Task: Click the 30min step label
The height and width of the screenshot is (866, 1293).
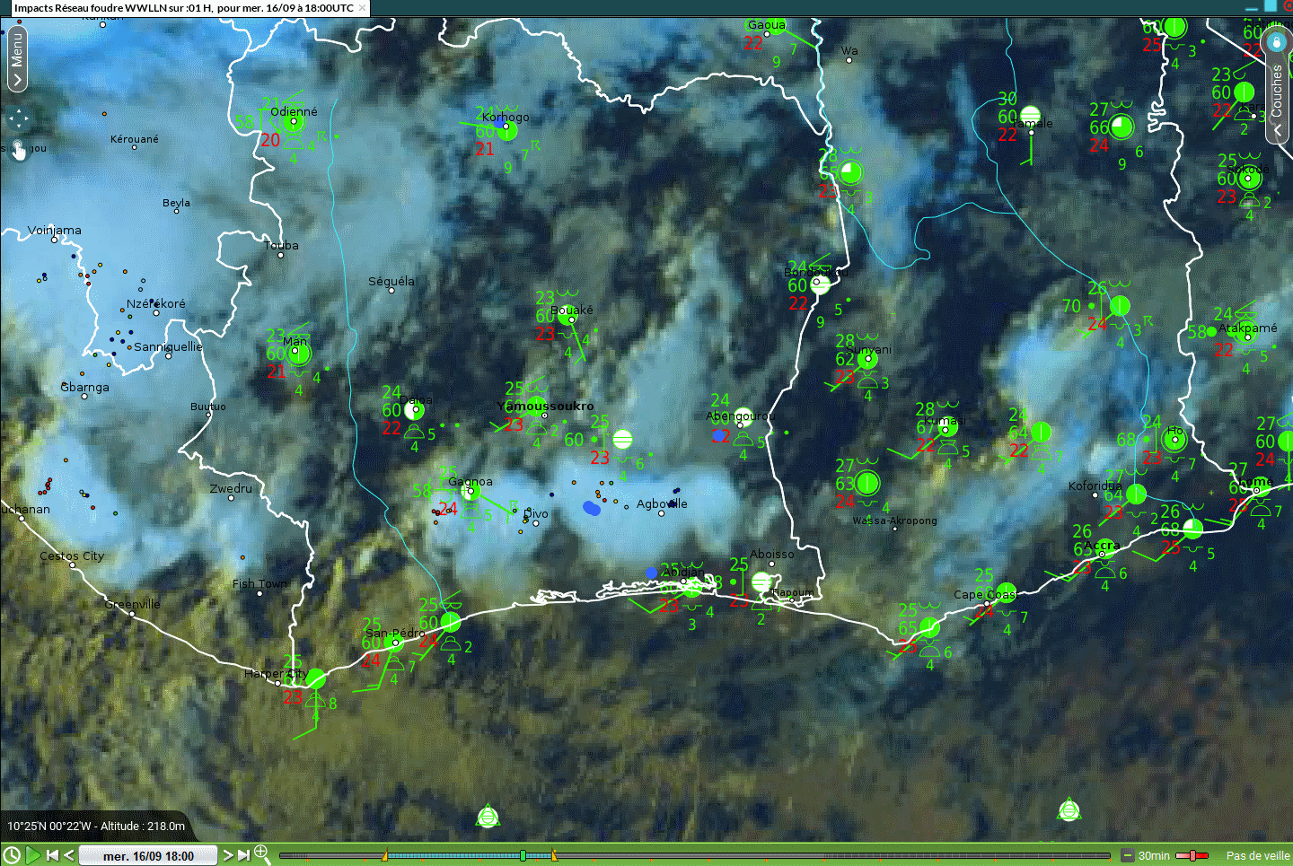Action: [x=1154, y=856]
